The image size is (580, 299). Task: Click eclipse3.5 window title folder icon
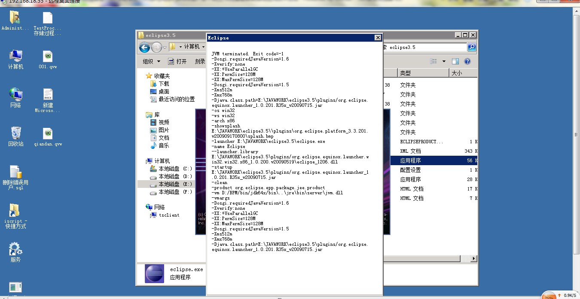(x=141, y=35)
